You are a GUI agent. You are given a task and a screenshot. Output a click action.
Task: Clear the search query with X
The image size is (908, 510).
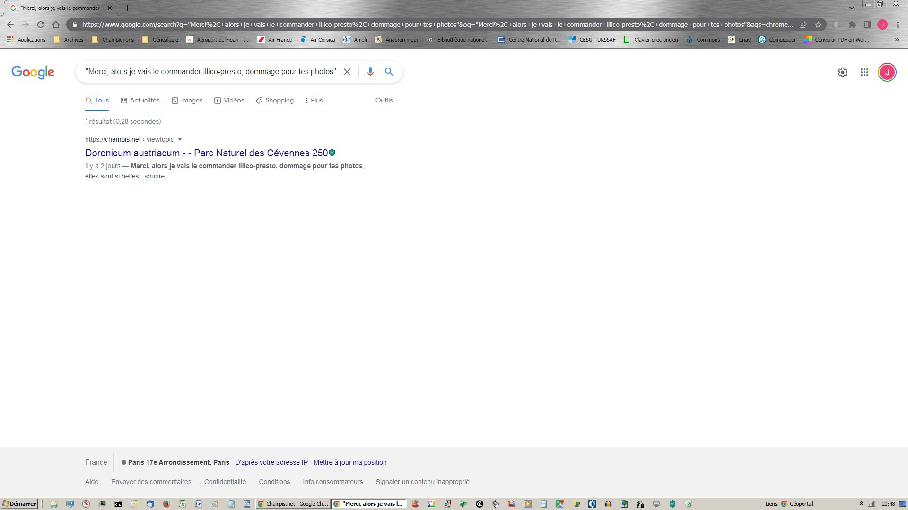(x=347, y=72)
